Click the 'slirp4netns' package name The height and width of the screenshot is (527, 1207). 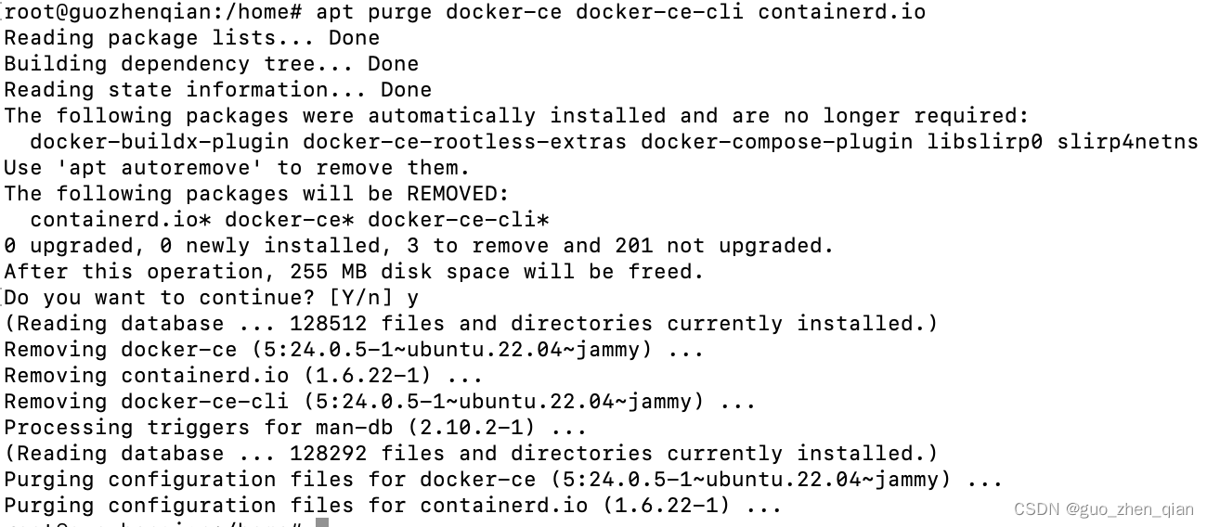click(x=1127, y=142)
